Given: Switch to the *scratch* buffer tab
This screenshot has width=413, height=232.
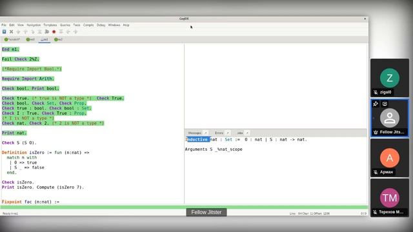Looking at the screenshot, I should click(x=12, y=40).
